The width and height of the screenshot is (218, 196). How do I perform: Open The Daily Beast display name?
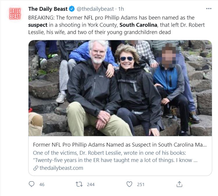[48, 9]
